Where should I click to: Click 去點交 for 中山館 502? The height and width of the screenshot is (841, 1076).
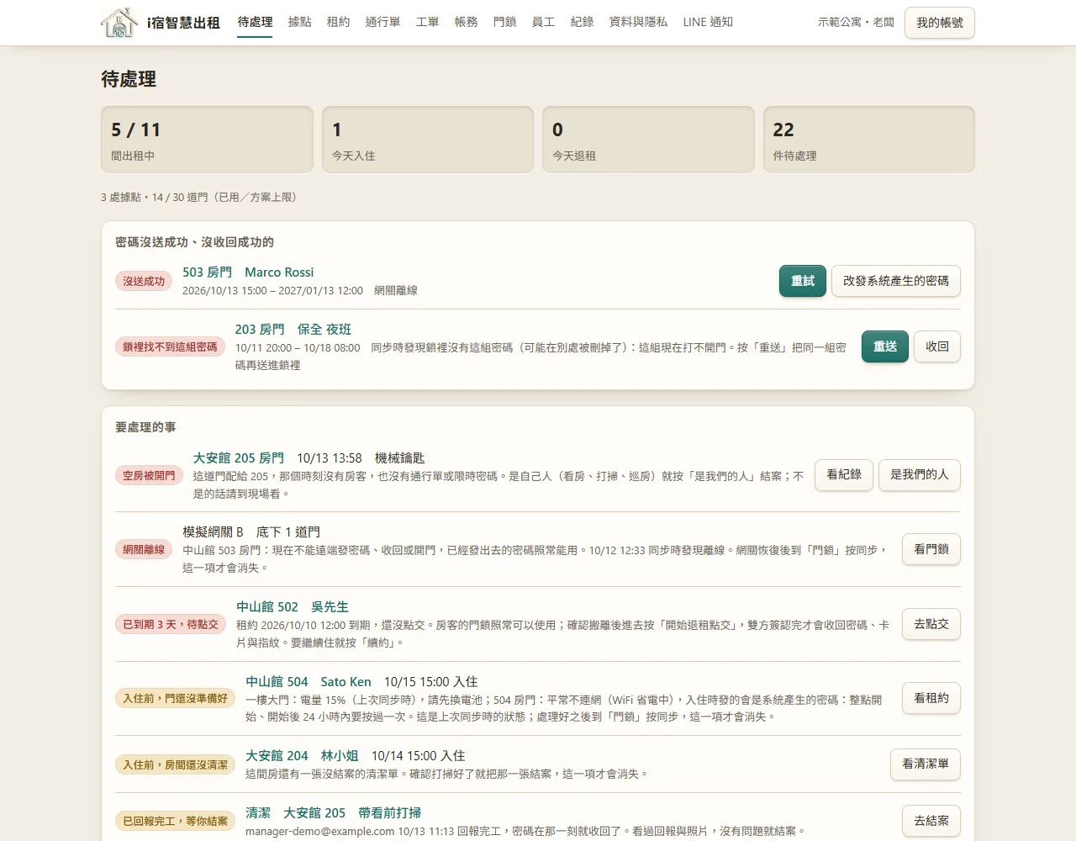(931, 624)
